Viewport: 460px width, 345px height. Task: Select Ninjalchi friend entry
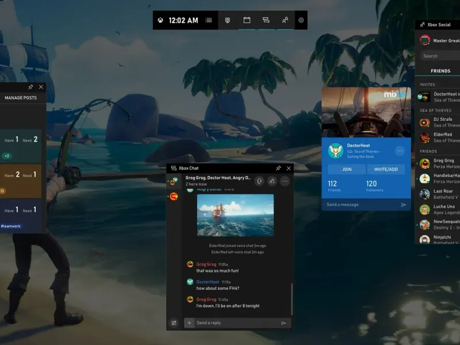pos(439,239)
